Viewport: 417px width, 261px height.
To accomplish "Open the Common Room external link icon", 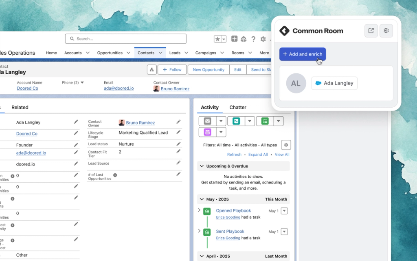I will (371, 31).
